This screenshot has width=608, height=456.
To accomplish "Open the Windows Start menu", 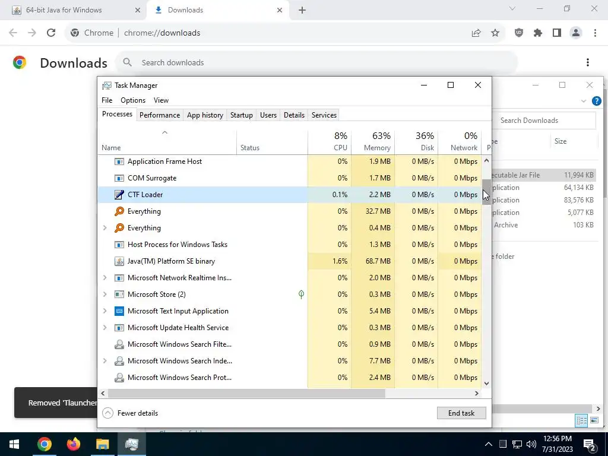I will (x=14, y=444).
